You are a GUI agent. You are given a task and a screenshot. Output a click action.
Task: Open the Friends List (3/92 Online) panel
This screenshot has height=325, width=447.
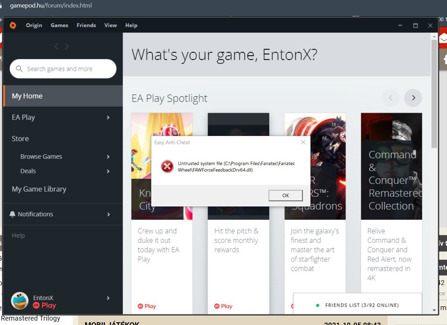coord(358,304)
